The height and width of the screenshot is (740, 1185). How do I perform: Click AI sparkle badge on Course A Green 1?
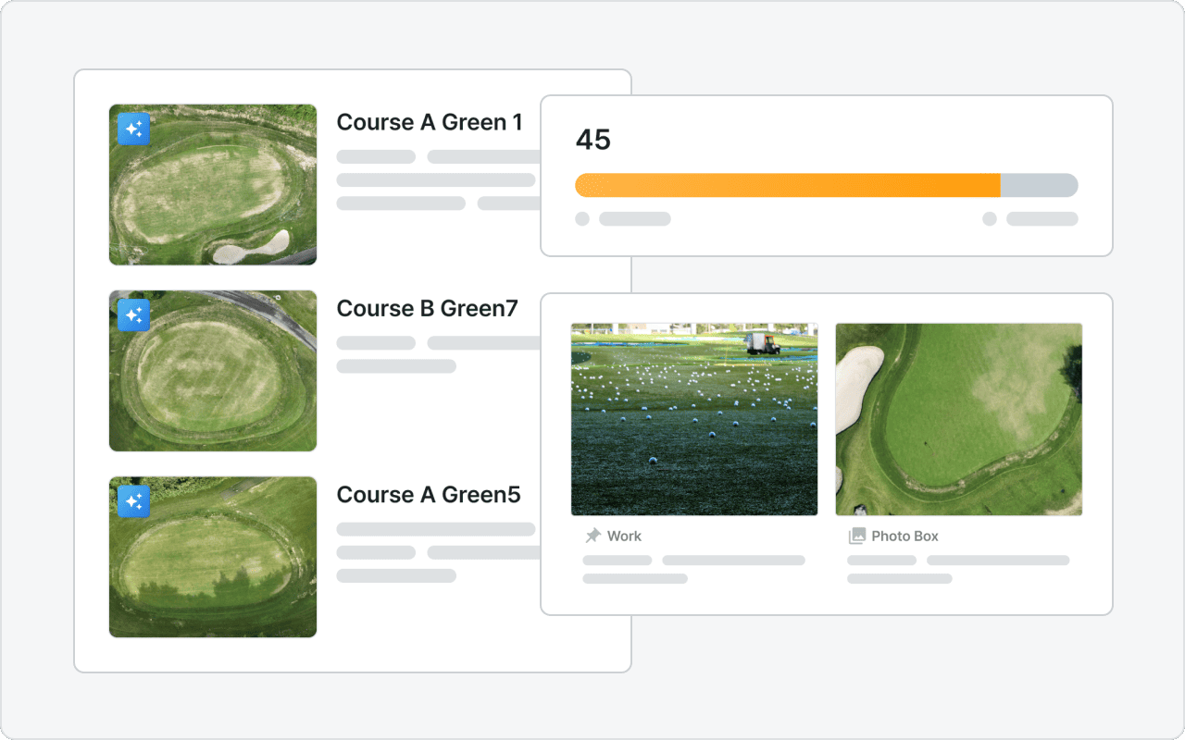(x=133, y=129)
